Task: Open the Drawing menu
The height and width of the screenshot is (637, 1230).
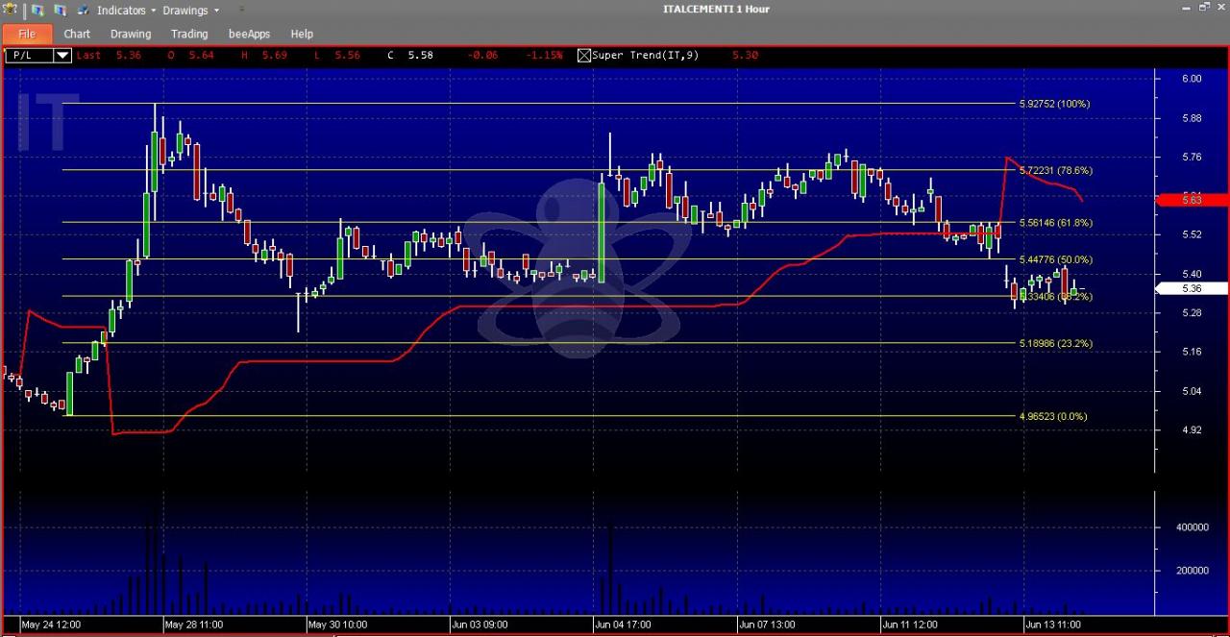Action: [131, 34]
